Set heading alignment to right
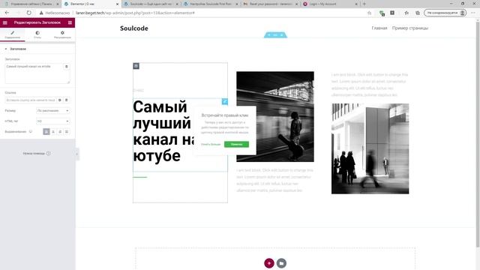This screenshot has width=480, height=270. coord(60,132)
